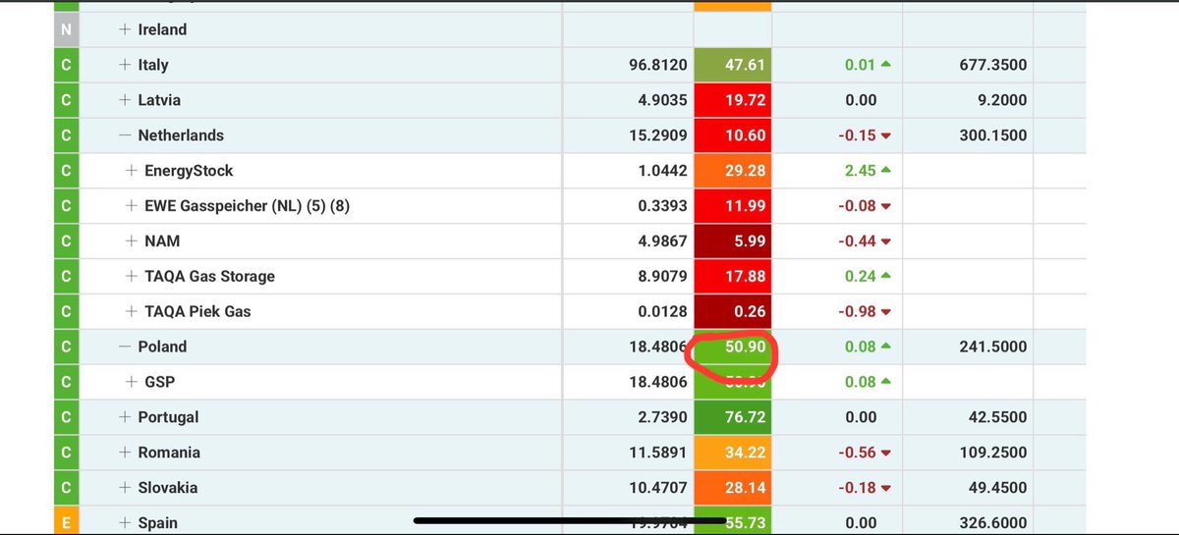Image resolution: width=1179 pixels, height=535 pixels.
Task: Select Spain's capacity value 326.6000
Action: (993, 523)
